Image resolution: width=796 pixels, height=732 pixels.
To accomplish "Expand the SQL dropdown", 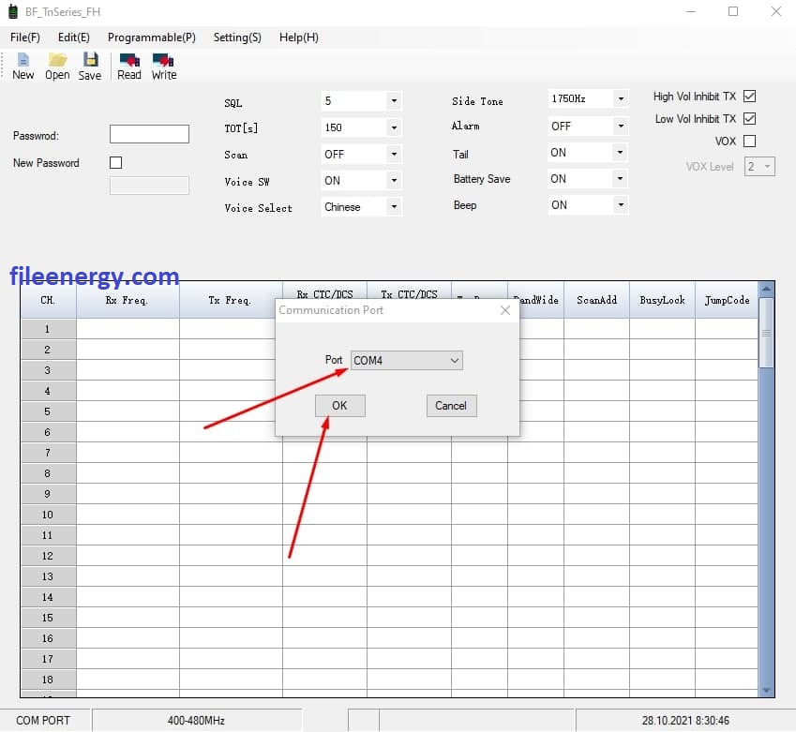I will (394, 101).
